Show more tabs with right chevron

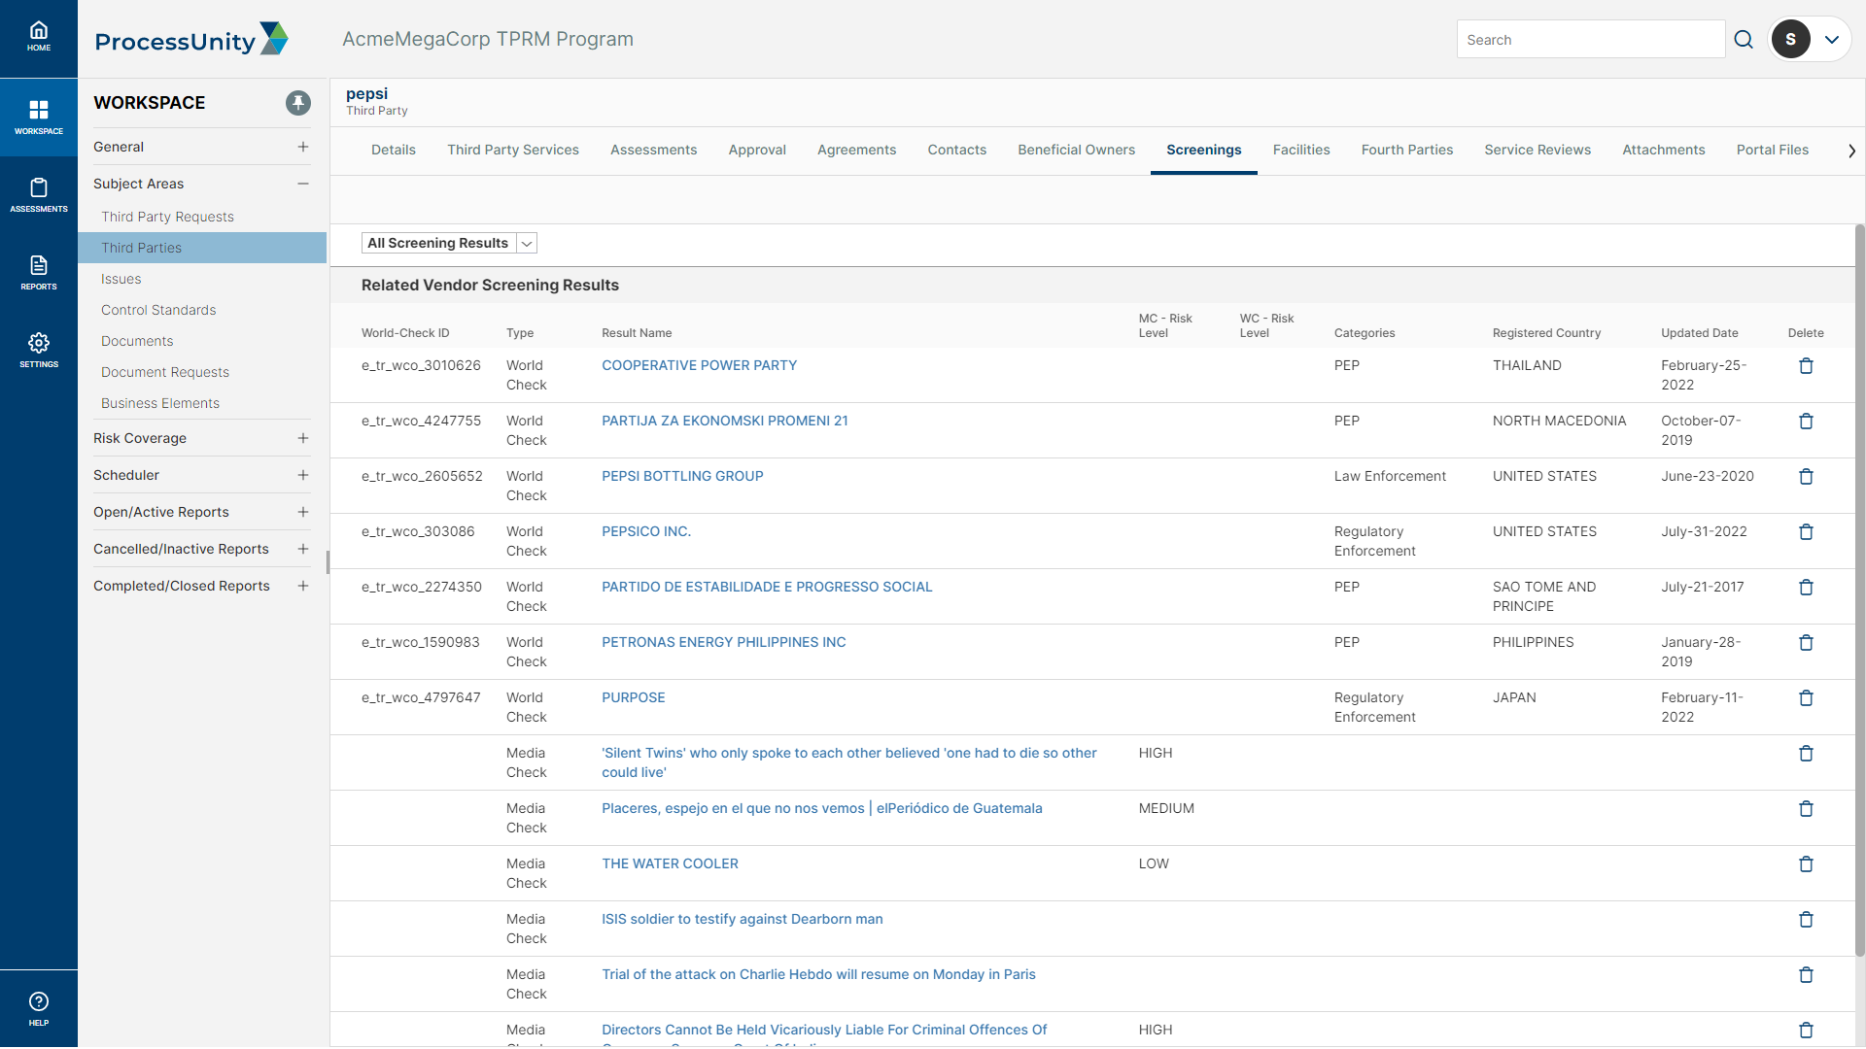[1851, 151]
